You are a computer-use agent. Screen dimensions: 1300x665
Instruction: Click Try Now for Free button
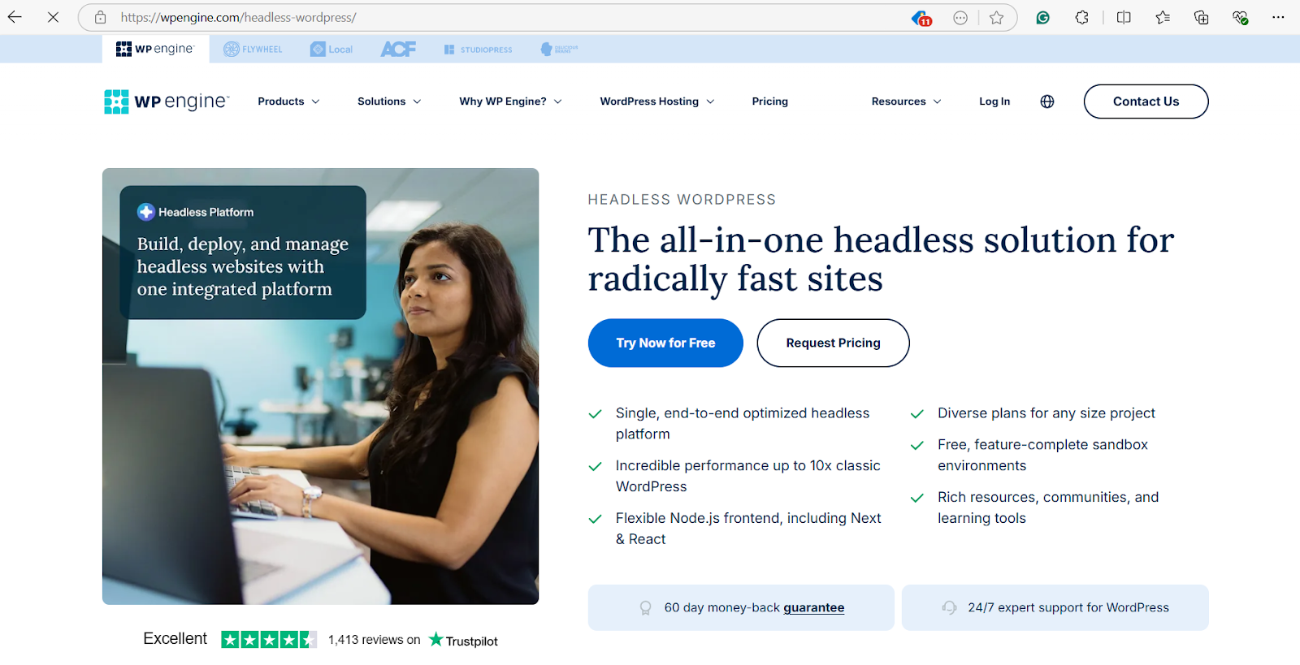665,343
